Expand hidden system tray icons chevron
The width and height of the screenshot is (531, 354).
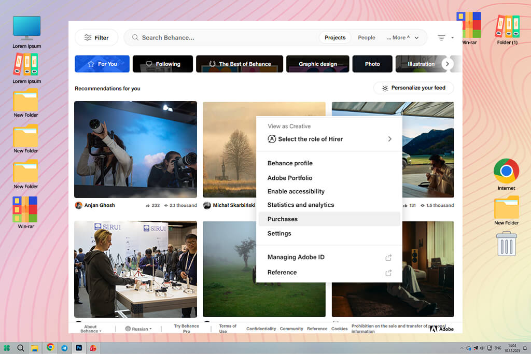pos(462,348)
